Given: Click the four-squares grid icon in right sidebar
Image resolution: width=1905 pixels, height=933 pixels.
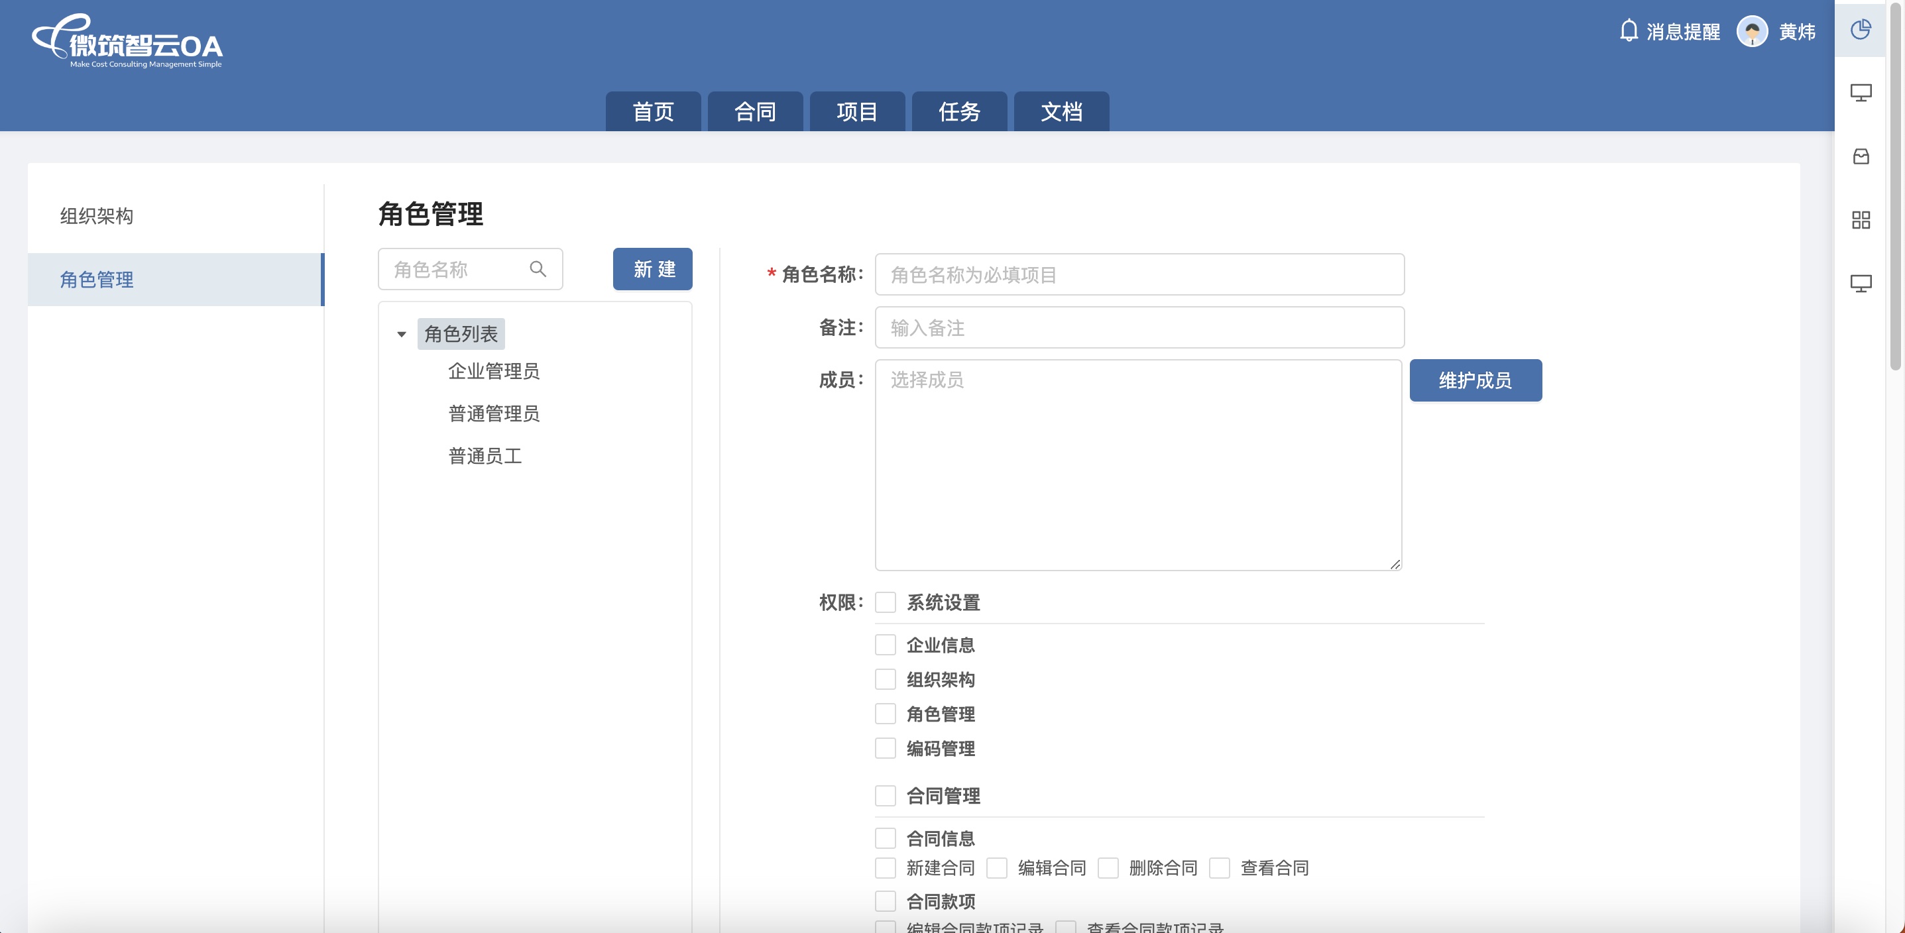Looking at the screenshot, I should (x=1860, y=220).
